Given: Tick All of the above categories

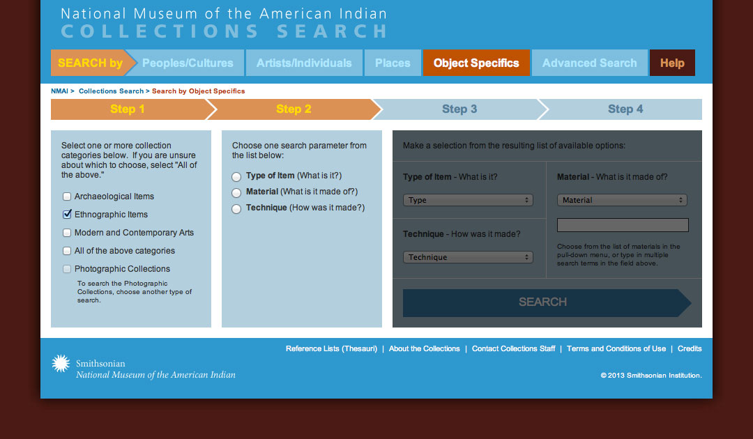Looking at the screenshot, I should [68, 251].
